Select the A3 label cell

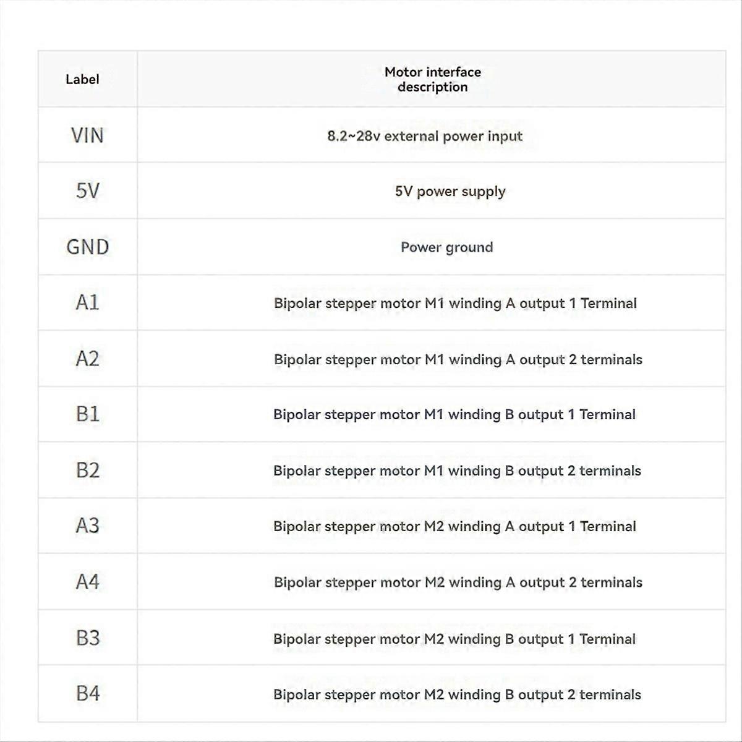pos(87,526)
